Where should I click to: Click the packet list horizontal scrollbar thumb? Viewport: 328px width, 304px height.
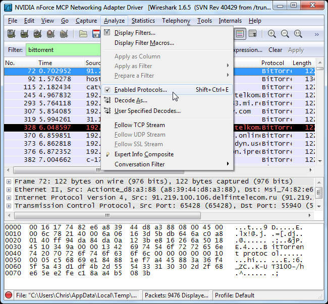[x=98, y=170]
